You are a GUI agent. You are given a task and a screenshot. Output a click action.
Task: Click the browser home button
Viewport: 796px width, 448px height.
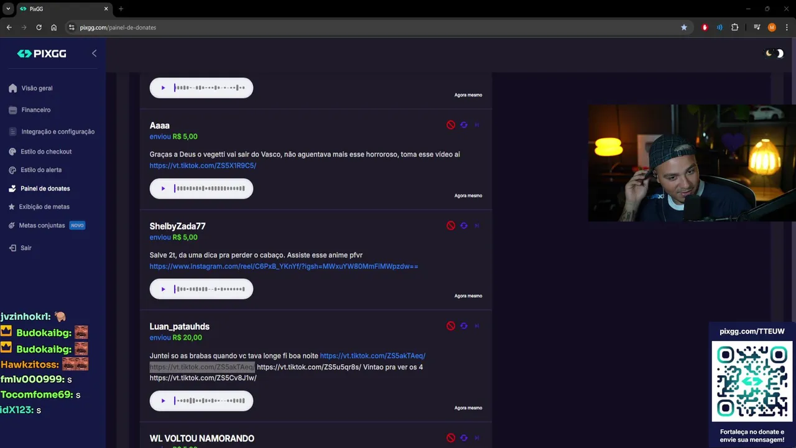point(53,27)
